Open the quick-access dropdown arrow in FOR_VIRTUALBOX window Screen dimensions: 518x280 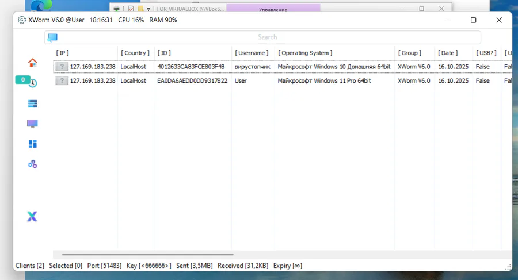pyautogui.click(x=148, y=9)
